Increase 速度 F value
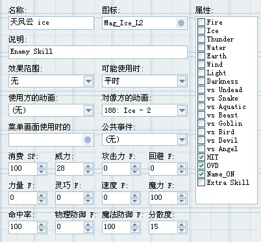261x242 pixels. (x=135, y=195)
